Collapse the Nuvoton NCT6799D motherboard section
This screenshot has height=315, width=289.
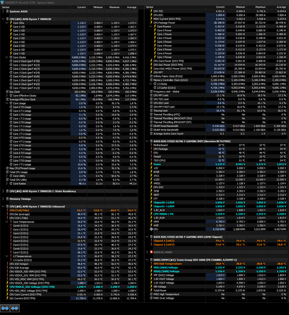point(147,141)
